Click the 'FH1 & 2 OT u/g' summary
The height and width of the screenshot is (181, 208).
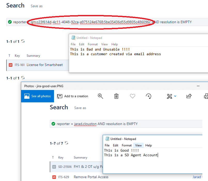tap(88, 167)
